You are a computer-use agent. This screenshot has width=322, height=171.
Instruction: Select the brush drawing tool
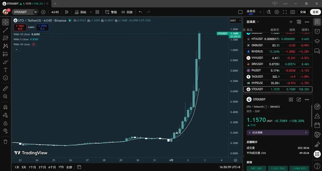tap(5, 62)
